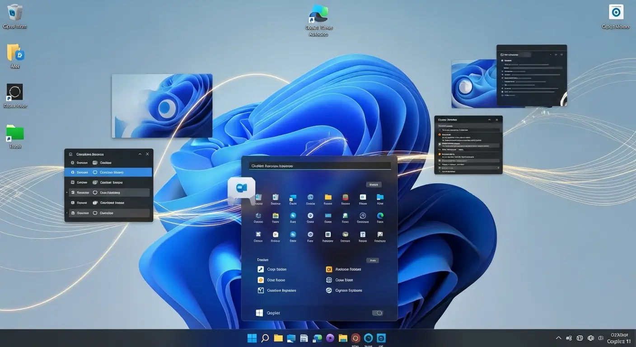Open the red and green app in the Start menu's first row
636x347 pixels.
click(345, 197)
